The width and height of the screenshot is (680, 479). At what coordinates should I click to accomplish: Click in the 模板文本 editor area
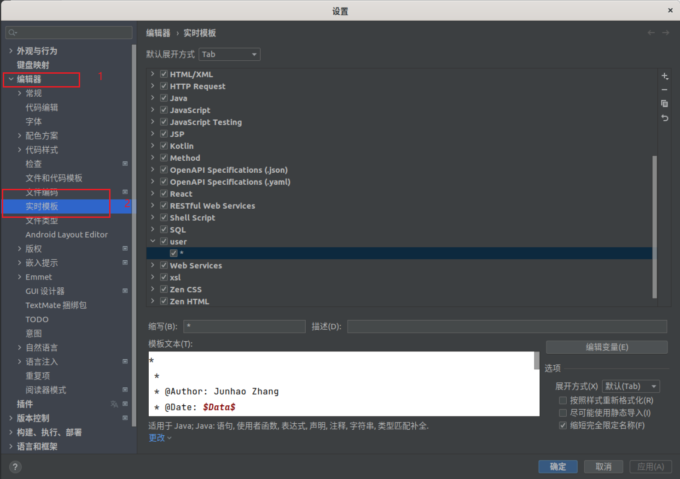pyautogui.click(x=341, y=384)
